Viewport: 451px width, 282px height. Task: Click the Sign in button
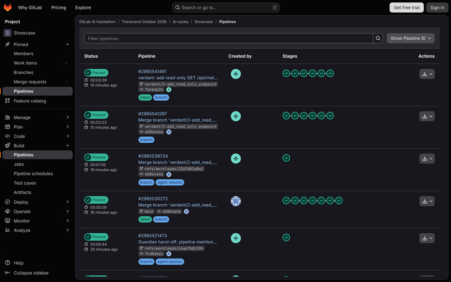pos(437,7)
